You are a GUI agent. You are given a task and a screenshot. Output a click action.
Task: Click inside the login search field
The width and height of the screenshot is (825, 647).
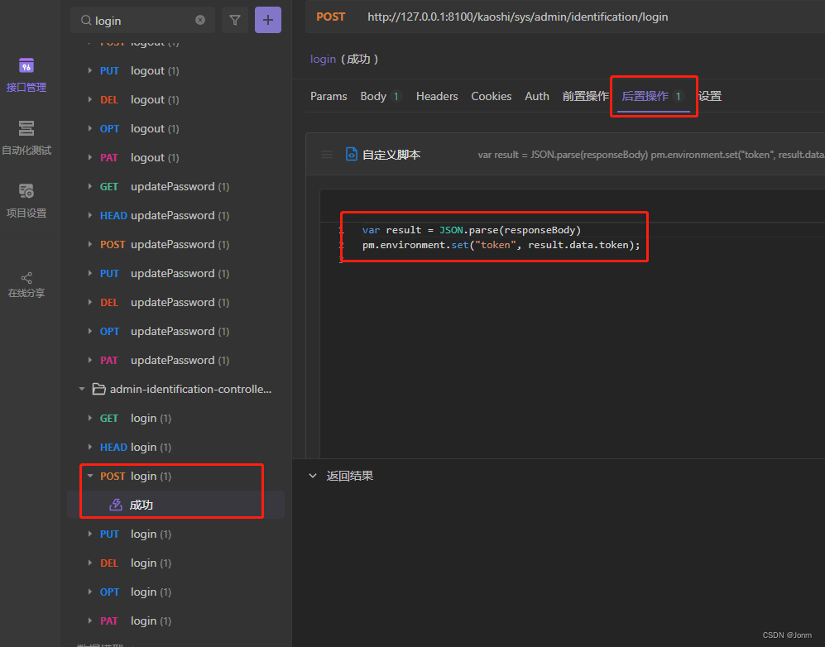click(141, 19)
